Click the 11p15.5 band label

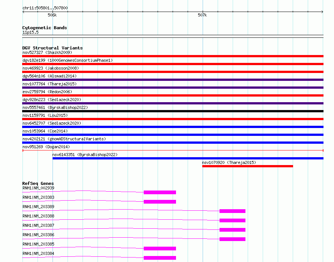(x=30, y=32)
